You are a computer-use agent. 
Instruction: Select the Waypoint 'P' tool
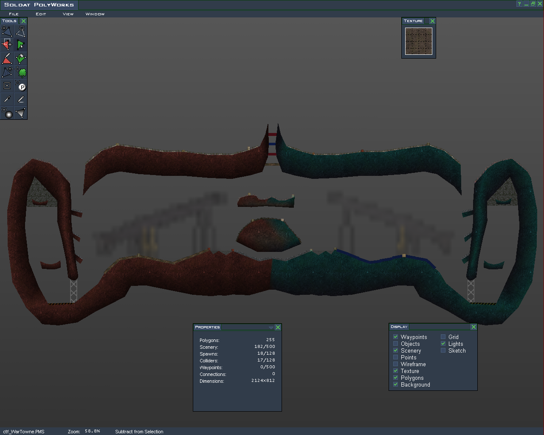click(x=20, y=86)
